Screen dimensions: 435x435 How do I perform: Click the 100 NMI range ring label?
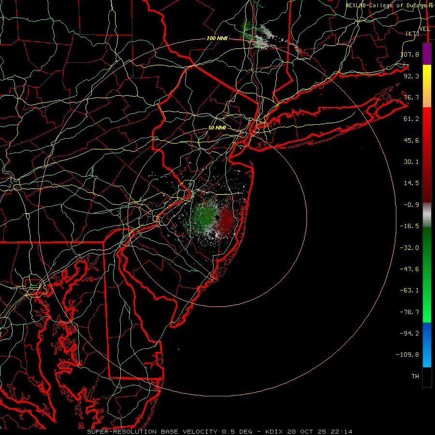click(x=217, y=38)
